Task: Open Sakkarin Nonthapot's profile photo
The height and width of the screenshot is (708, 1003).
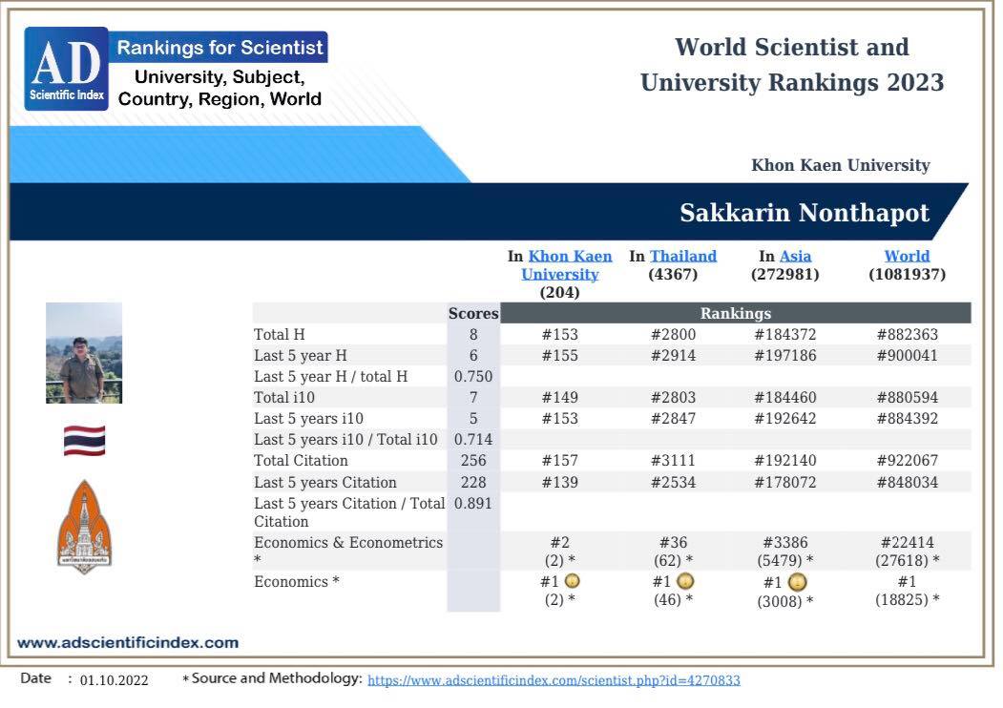Action: pos(84,353)
